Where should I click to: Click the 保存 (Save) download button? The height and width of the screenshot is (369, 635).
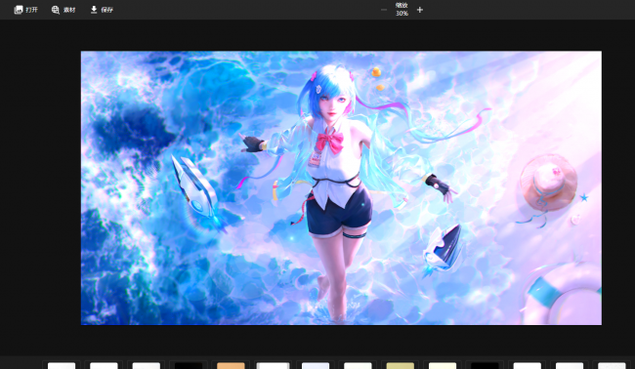click(102, 10)
